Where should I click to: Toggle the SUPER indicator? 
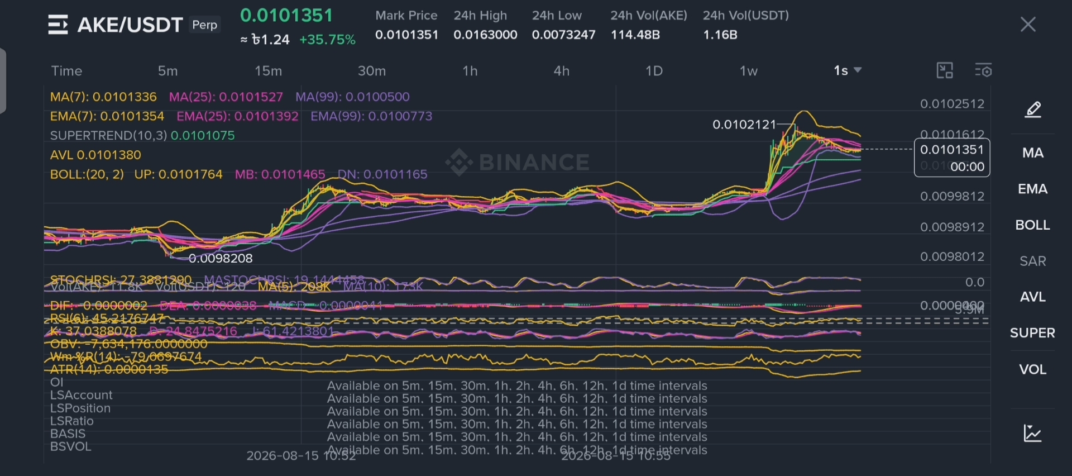1033,333
